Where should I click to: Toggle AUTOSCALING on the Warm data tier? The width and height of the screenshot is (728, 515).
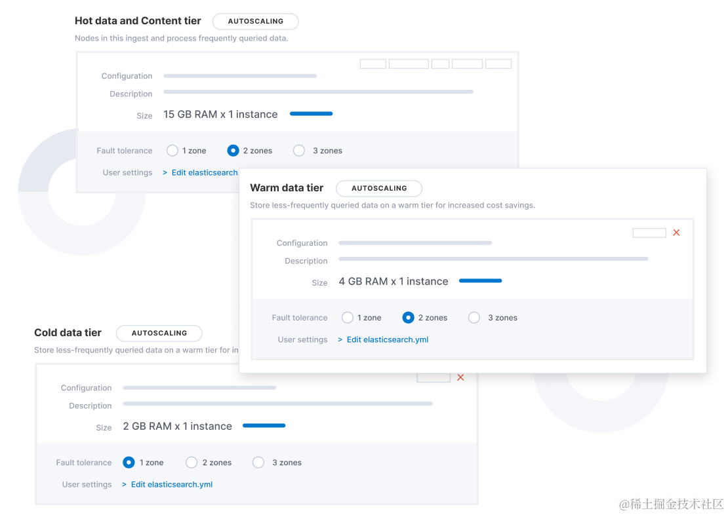coord(379,188)
